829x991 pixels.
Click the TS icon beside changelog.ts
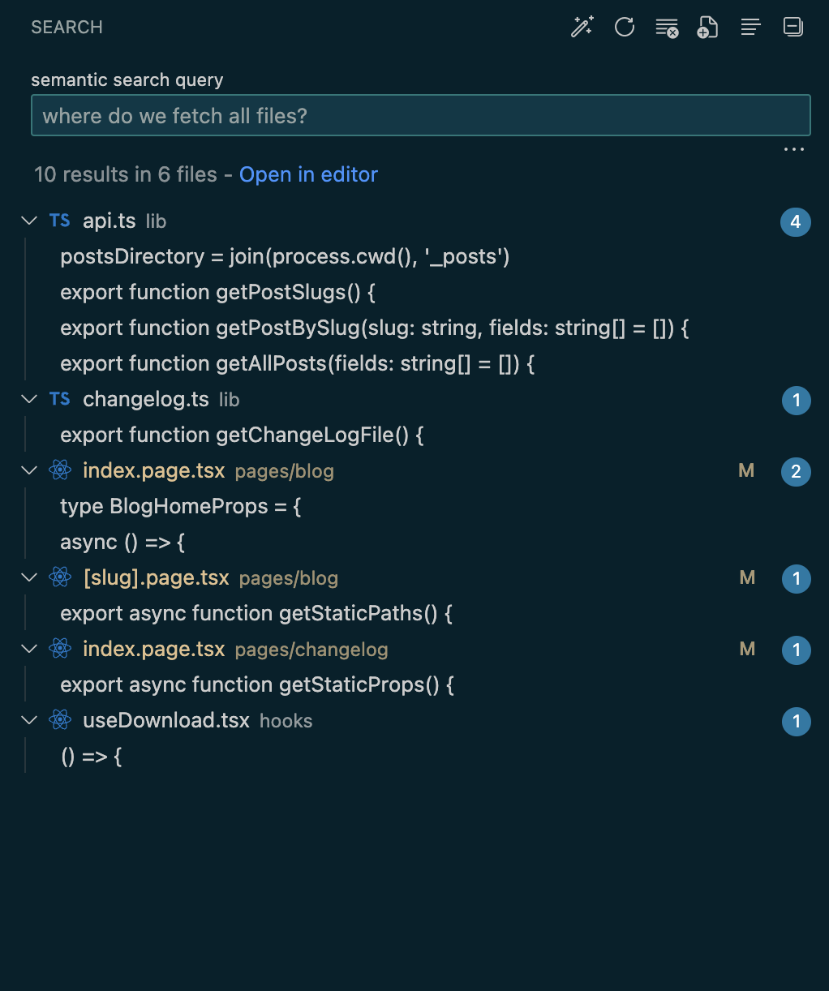click(x=60, y=399)
